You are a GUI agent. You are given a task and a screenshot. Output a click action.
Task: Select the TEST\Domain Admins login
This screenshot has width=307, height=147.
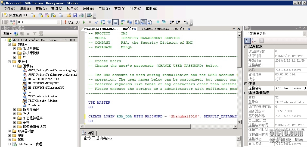click(43, 101)
